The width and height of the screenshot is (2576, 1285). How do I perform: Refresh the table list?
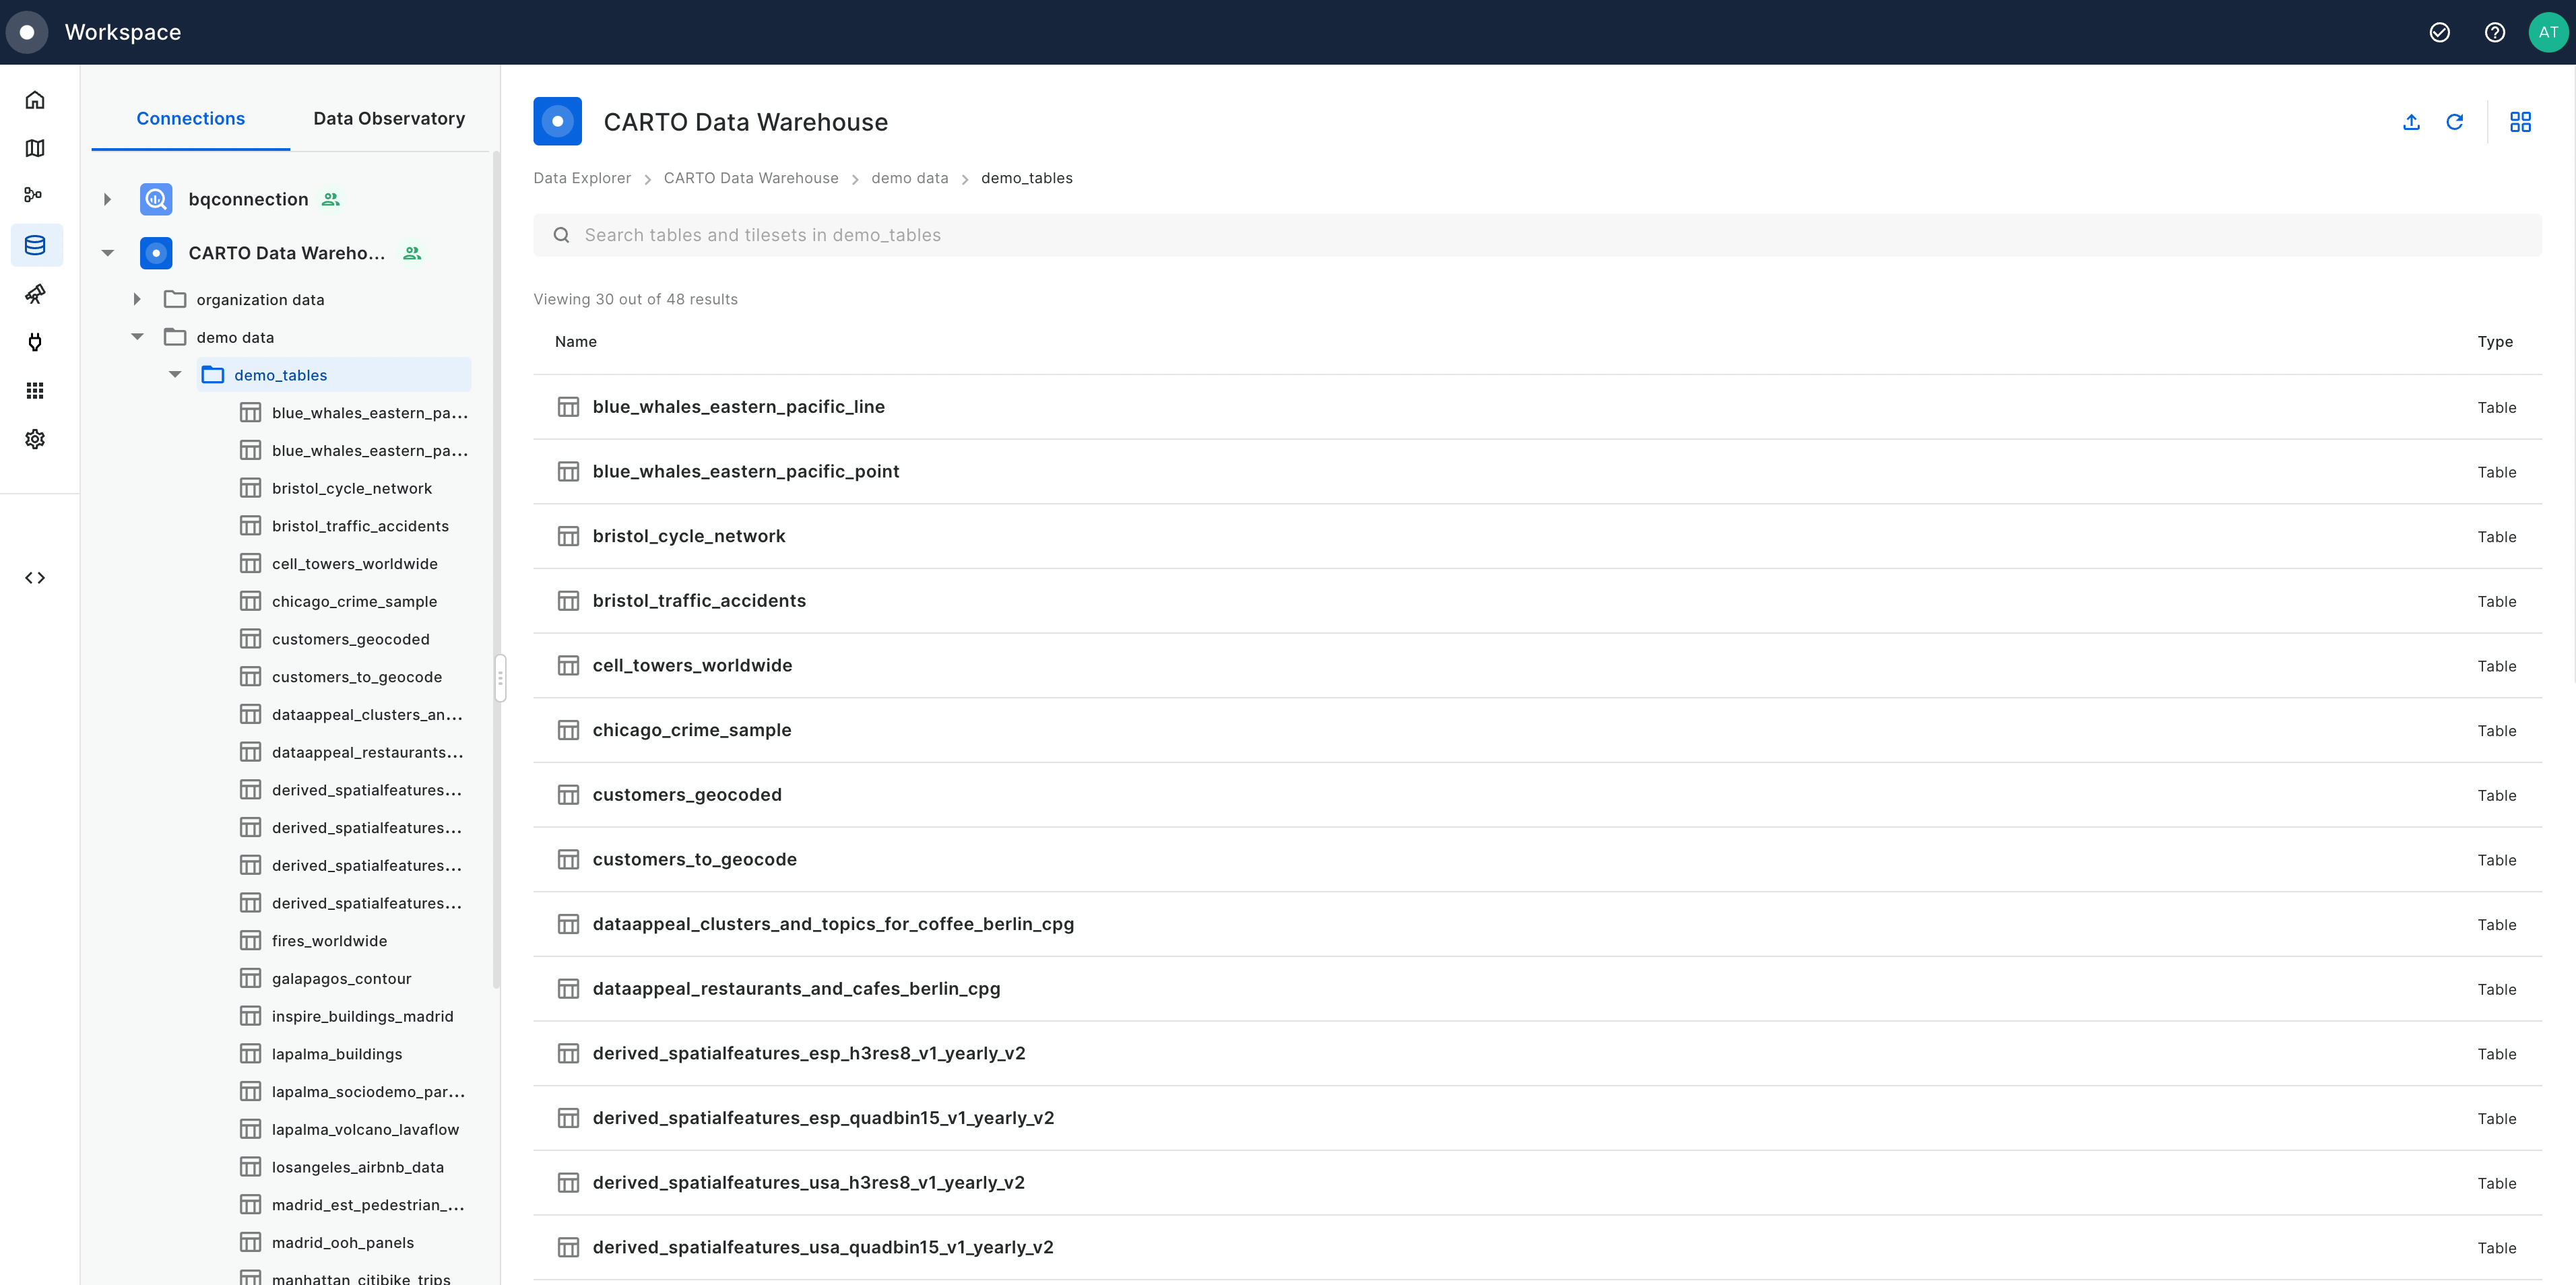(x=2455, y=122)
